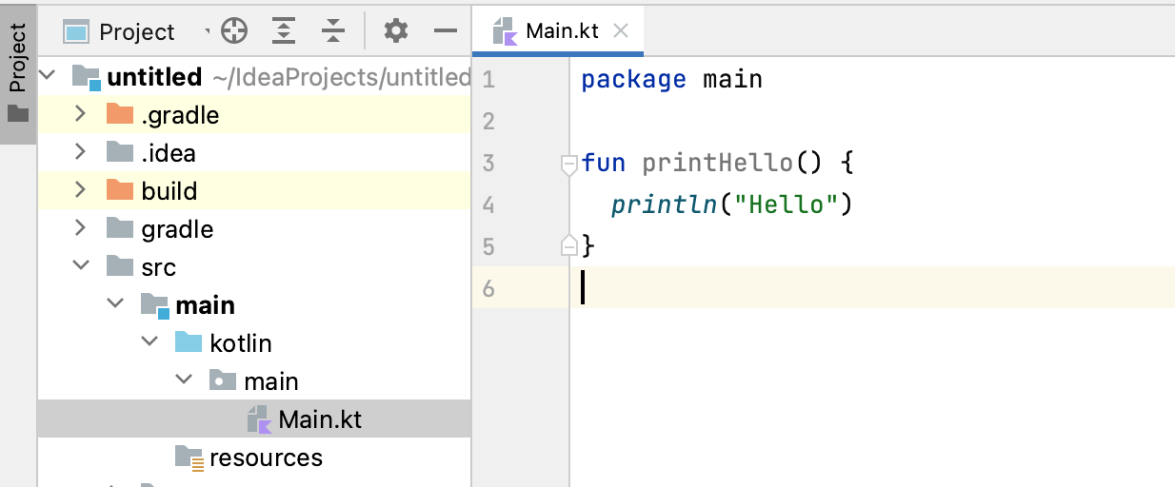
Task: Click the Expand All icon in Project toolbar
Action: click(283, 31)
